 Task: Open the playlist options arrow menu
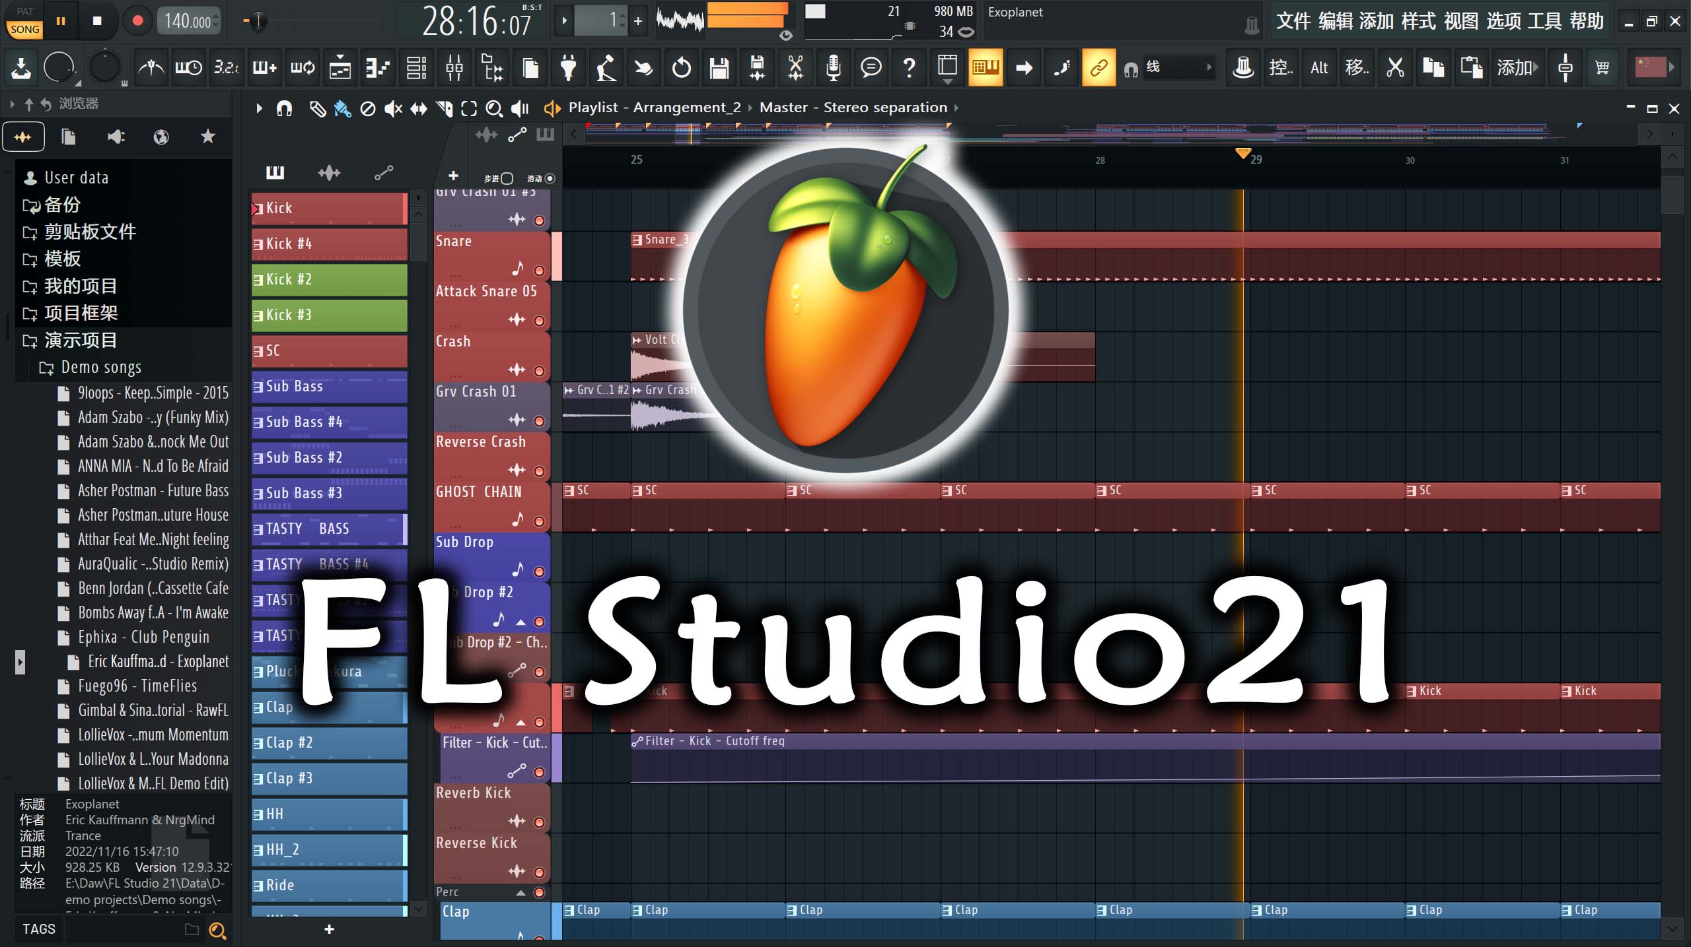tap(259, 108)
